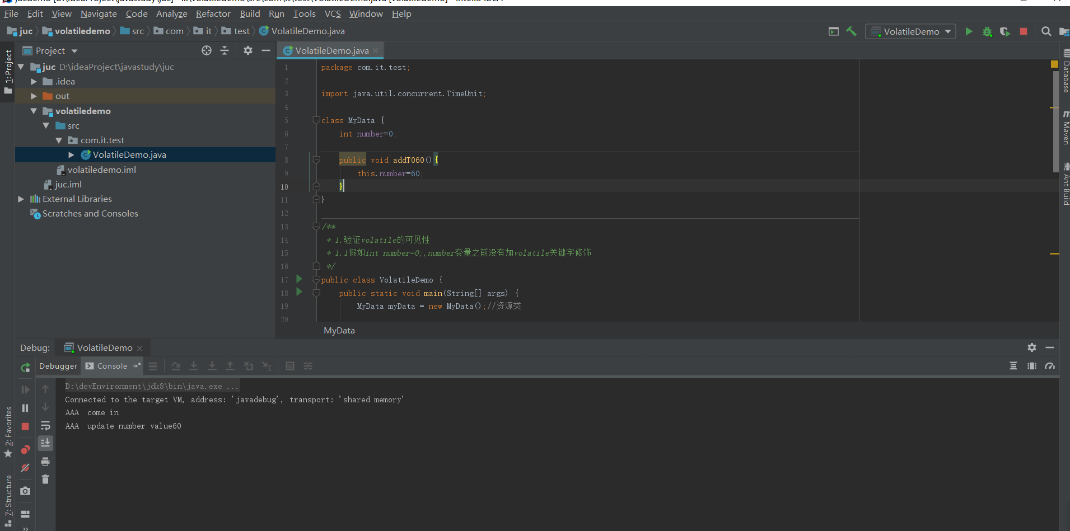This screenshot has height=531, width=1070.
Task: Expand the out folder
Action: click(34, 96)
